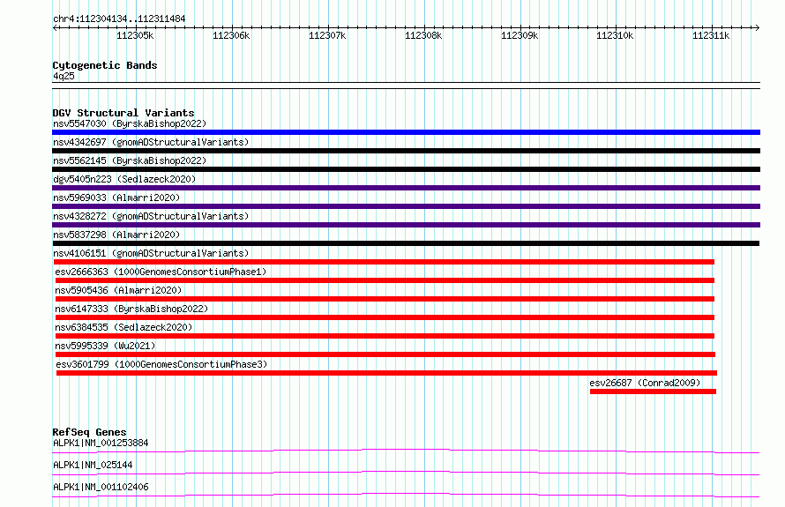Click the red bar for nsv6147333

(x=385, y=317)
